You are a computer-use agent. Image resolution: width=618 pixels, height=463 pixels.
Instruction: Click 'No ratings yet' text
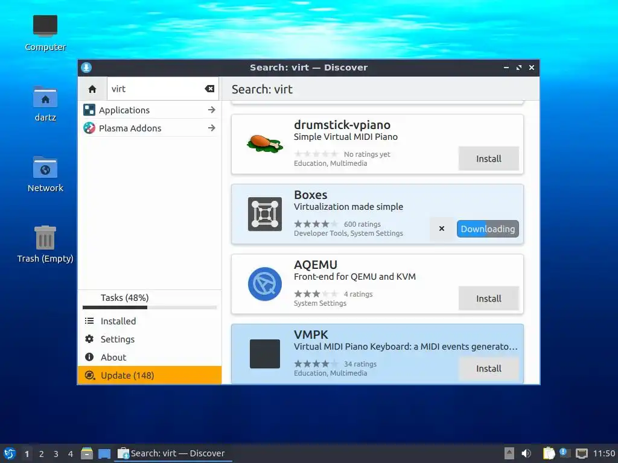[367, 154]
